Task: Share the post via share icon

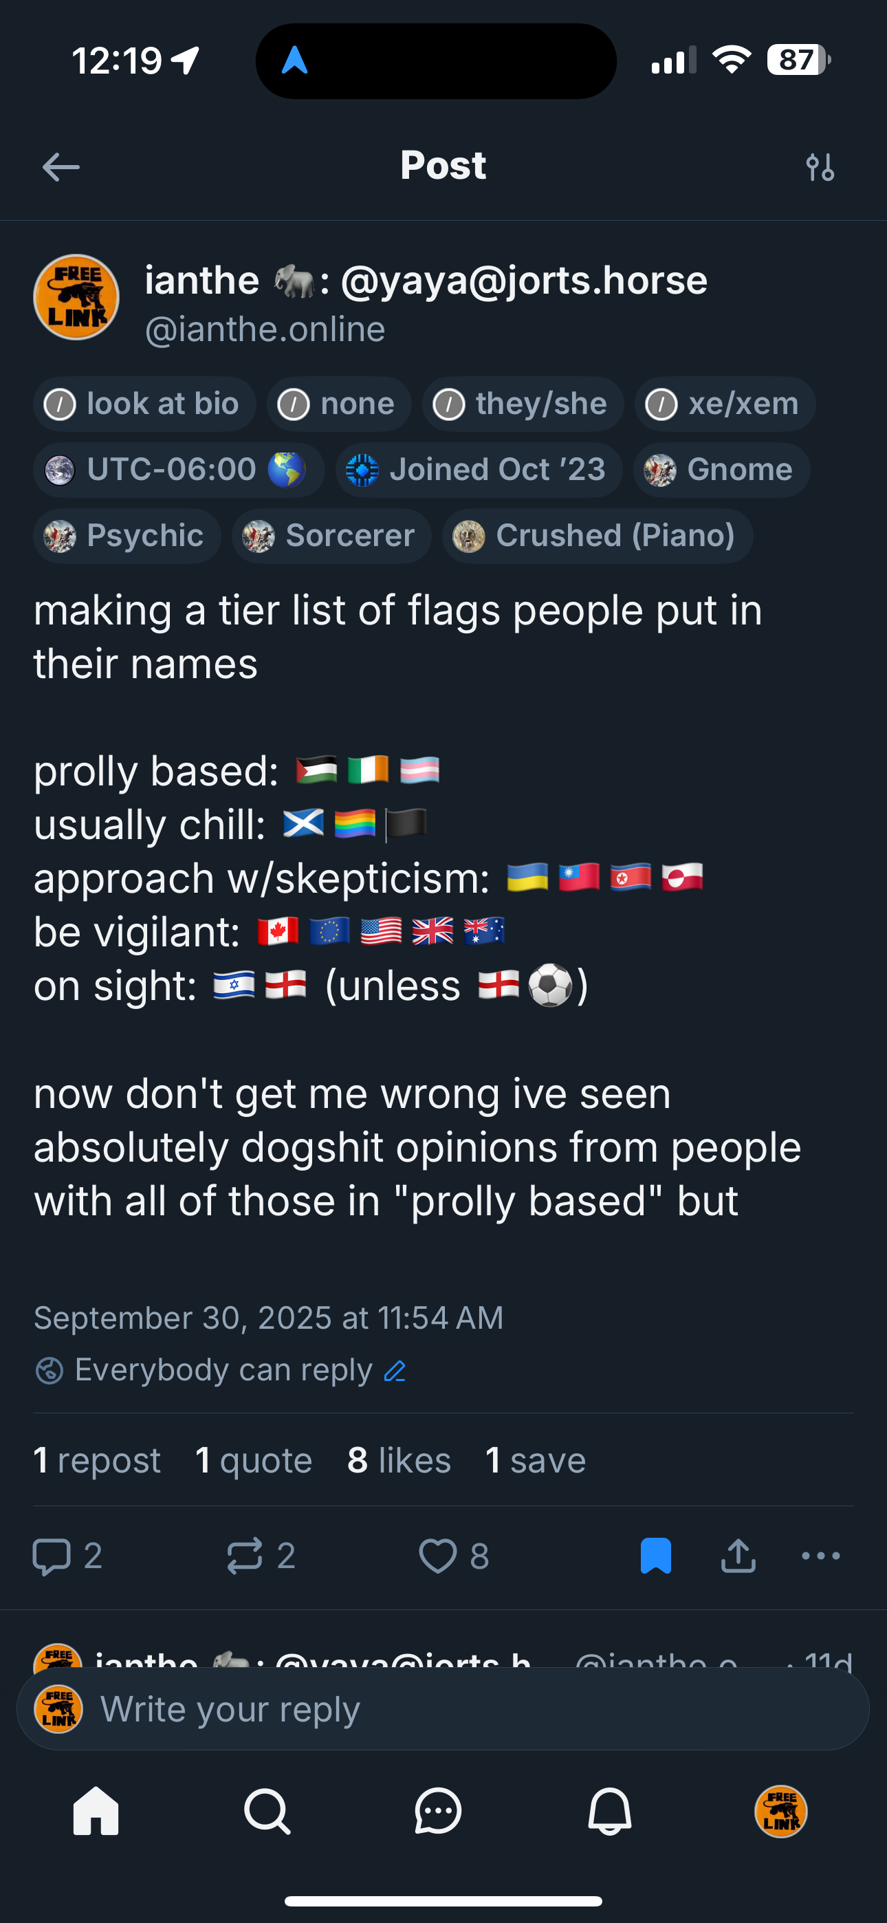Action: (x=738, y=1556)
